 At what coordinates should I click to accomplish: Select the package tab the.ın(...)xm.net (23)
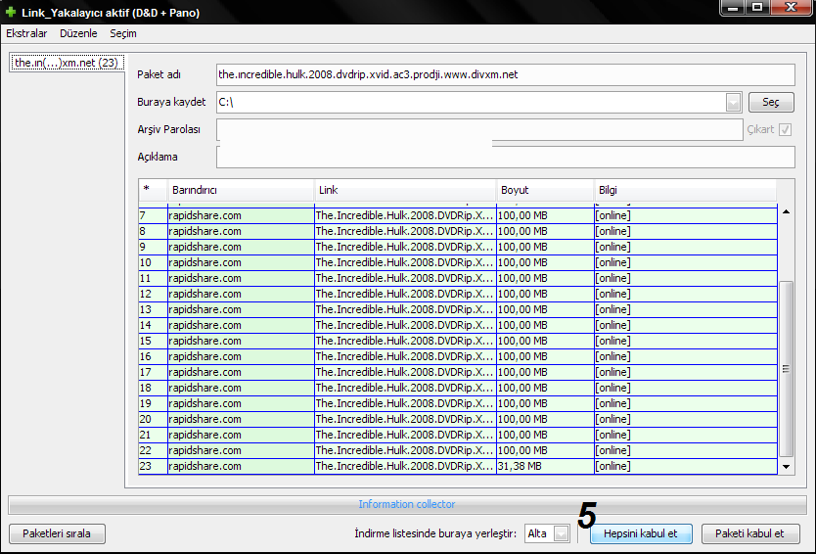[x=66, y=63]
